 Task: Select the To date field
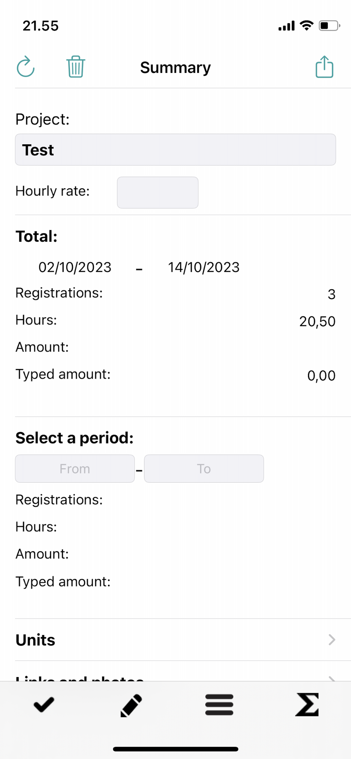coord(204,469)
